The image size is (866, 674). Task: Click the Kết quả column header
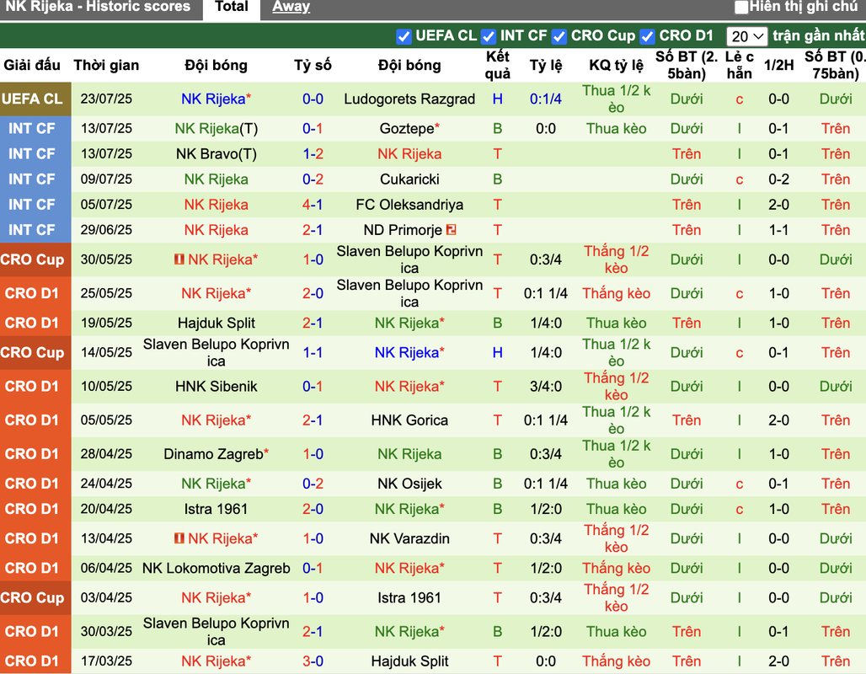[x=498, y=65]
